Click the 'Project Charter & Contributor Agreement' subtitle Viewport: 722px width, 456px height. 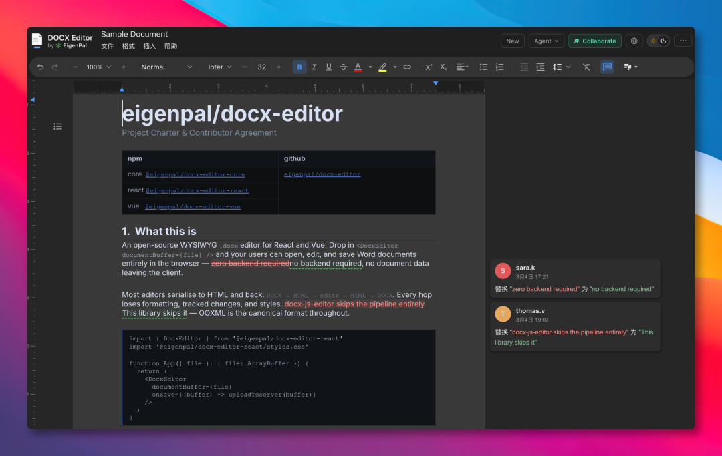tap(199, 132)
